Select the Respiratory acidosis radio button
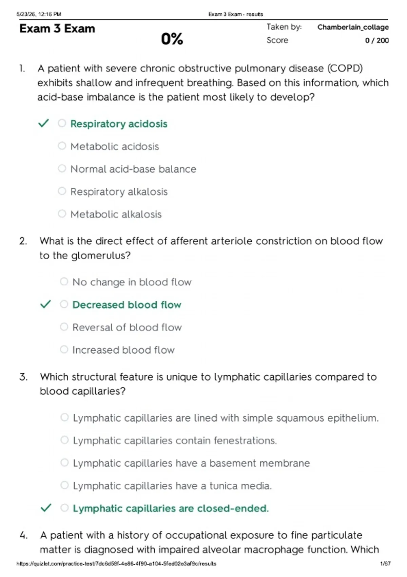The width and height of the screenshot is (407, 577). pyautogui.click(x=62, y=123)
